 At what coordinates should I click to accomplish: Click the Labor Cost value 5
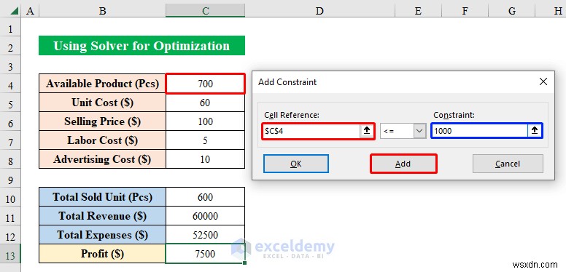point(206,140)
